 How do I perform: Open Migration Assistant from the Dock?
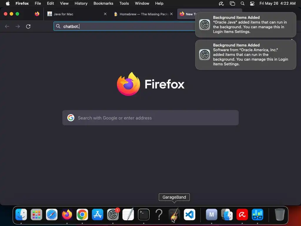click(227, 215)
